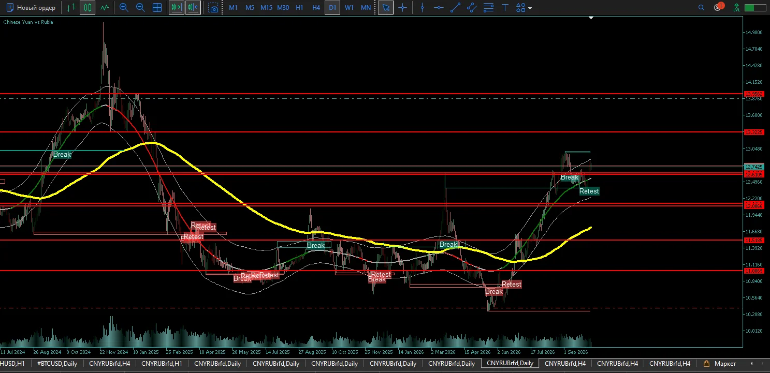The height and width of the screenshot is (373, 770).
Task: Open the Маркет tab
Action: click(x=720, y=364)
